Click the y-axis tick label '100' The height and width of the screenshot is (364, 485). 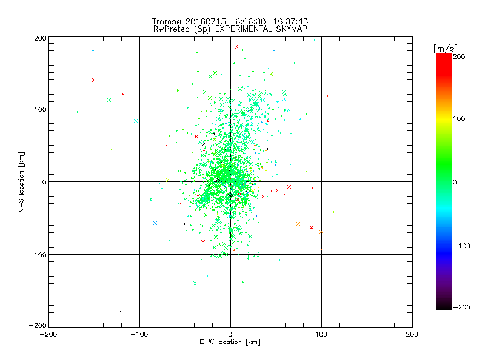click(x=40, y=109)
